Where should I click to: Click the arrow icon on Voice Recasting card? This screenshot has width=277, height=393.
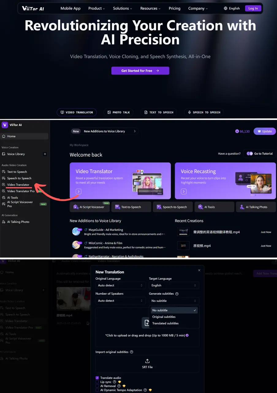(x=184, y=192)
